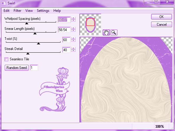Decrease Twist value with down arrow
The width and height of the screenshot is (175, 131).
[x=73, y=41]
